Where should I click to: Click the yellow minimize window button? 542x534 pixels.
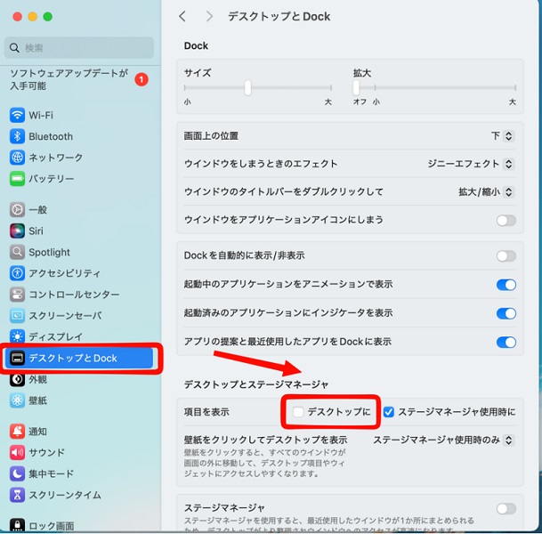33,17
